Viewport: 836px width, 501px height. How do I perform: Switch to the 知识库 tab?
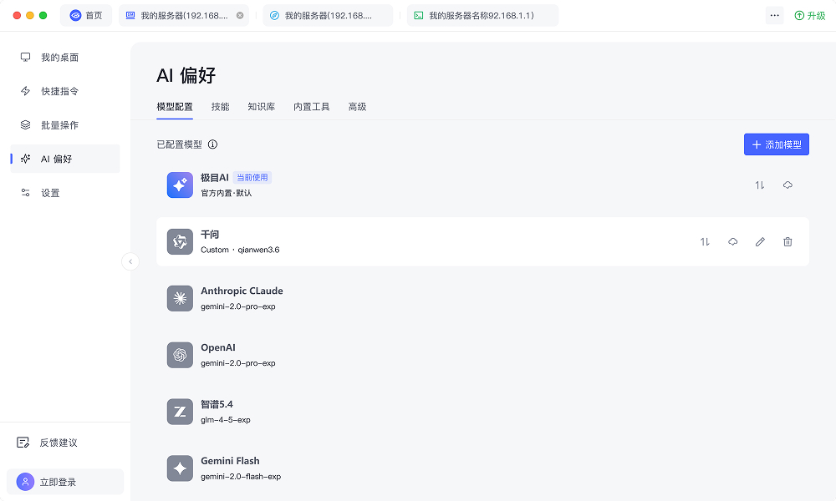[261, 107]
